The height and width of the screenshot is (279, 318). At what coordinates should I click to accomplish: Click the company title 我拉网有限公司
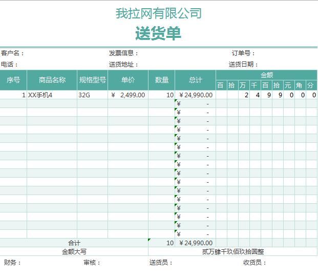158,13
